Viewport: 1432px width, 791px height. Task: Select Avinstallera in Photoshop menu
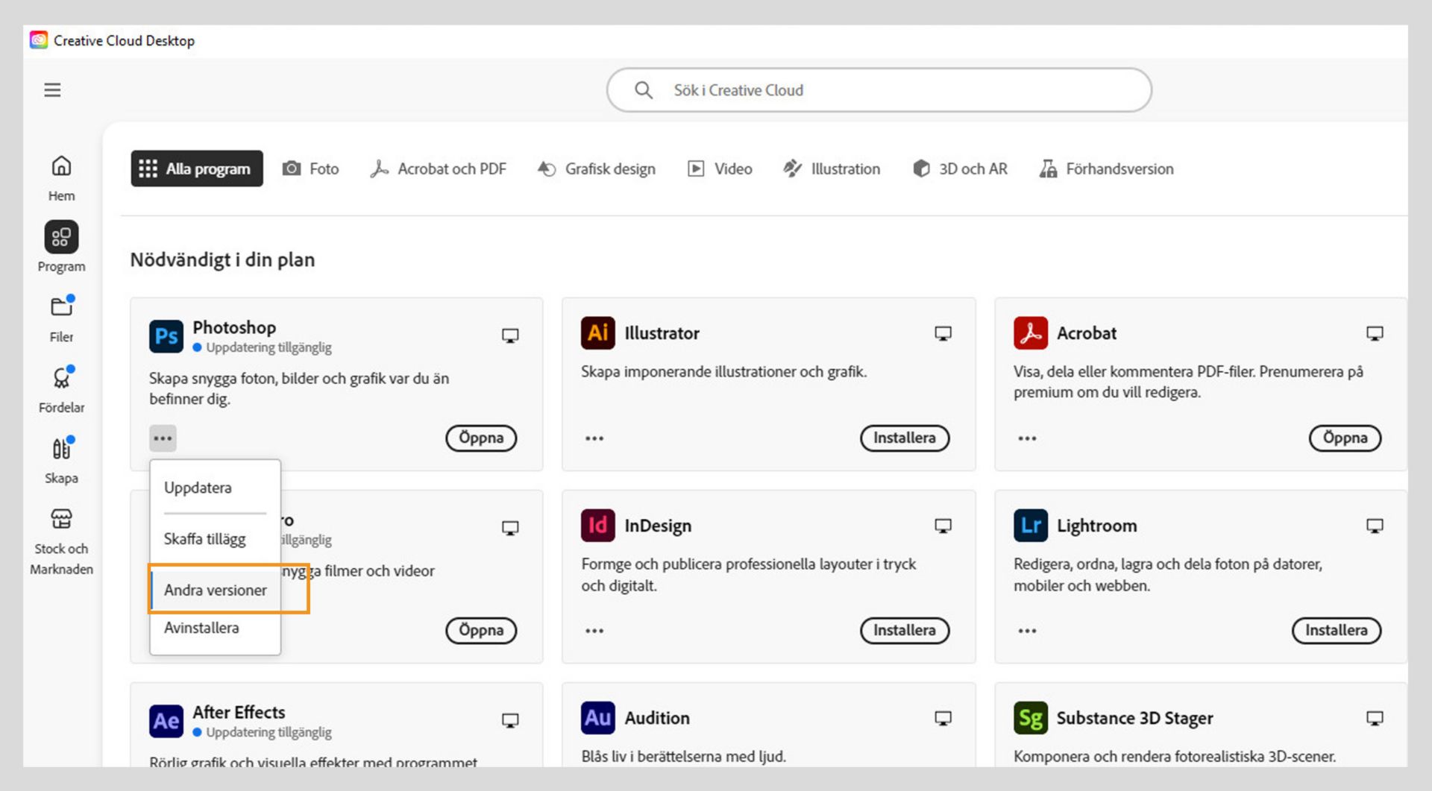click(x=201, y=628)
